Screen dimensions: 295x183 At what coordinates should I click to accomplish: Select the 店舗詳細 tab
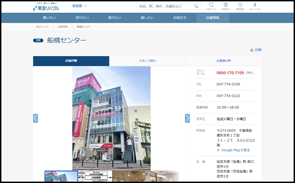click(x=71, y=61)
